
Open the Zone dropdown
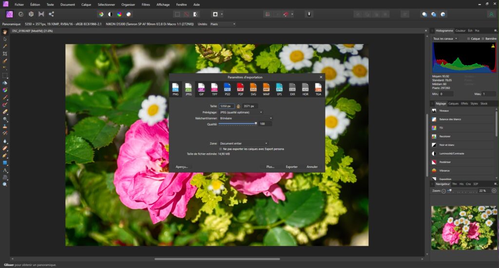[243, 143]
